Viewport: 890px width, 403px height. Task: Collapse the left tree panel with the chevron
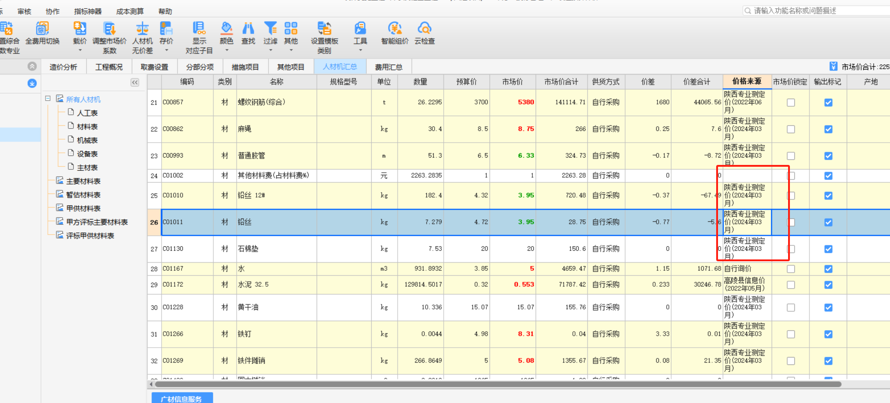pyautogui.click(x=135, y=82)
